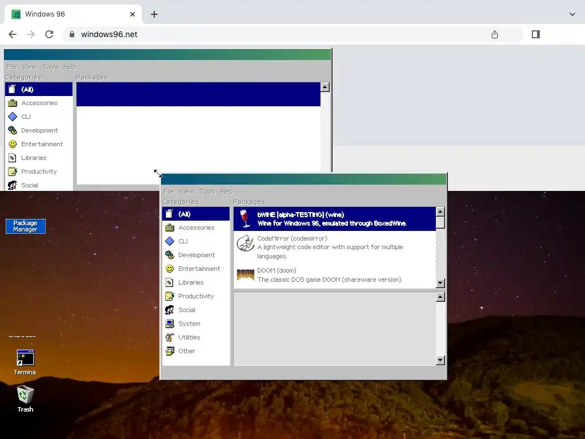Click the Utilities tools icon
Image resolution: width=585 pixels, height=439 pixels.
tap(169, 337)
